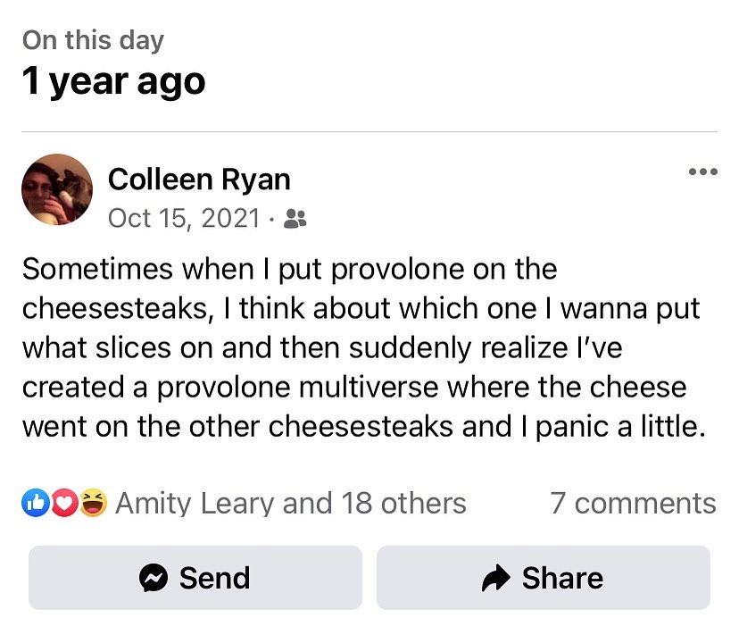Click the arrow icon in the Share button

coord(495,579)
